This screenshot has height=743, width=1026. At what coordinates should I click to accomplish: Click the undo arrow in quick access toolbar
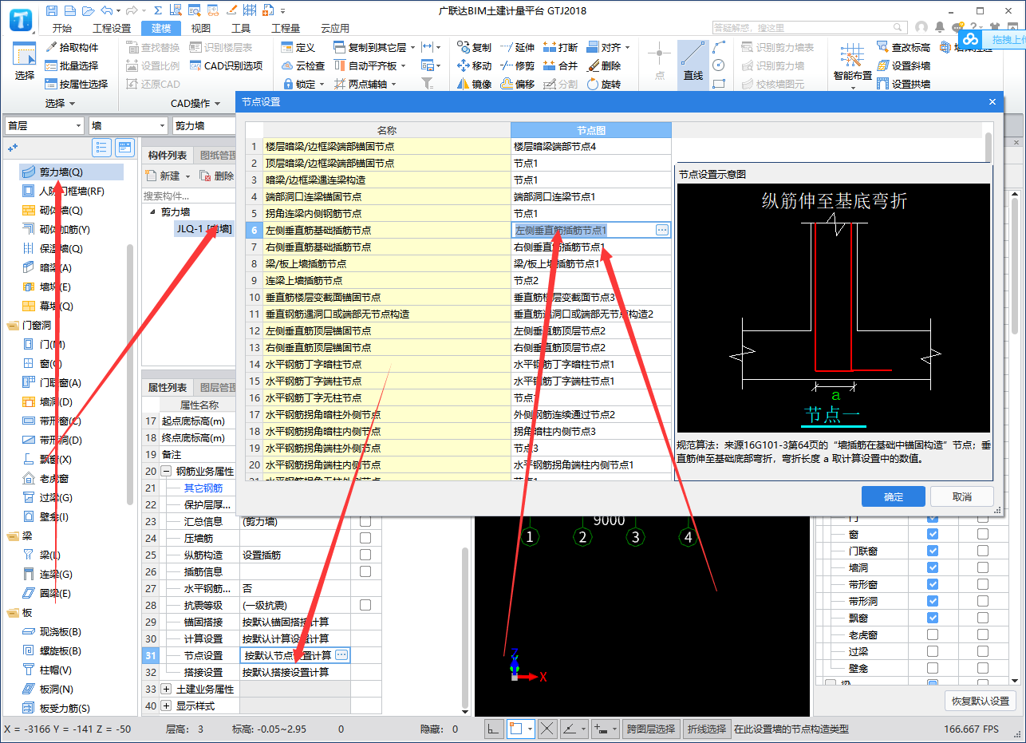point(106,10)
